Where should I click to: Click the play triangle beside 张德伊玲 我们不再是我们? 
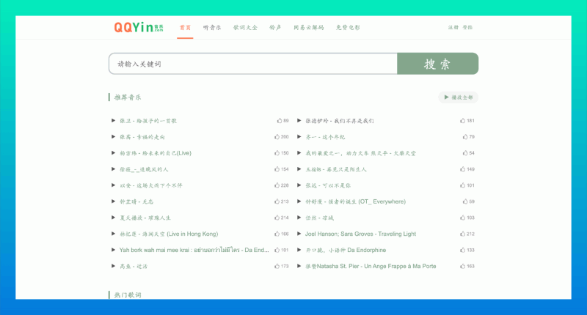299,120
